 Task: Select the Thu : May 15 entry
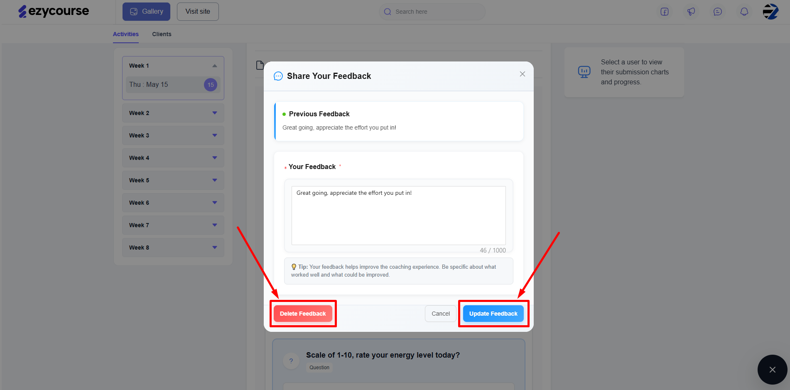(173, 85)
